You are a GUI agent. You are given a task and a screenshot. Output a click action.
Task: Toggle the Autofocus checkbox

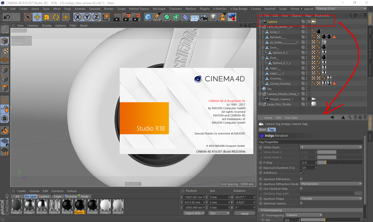[301, 172]
